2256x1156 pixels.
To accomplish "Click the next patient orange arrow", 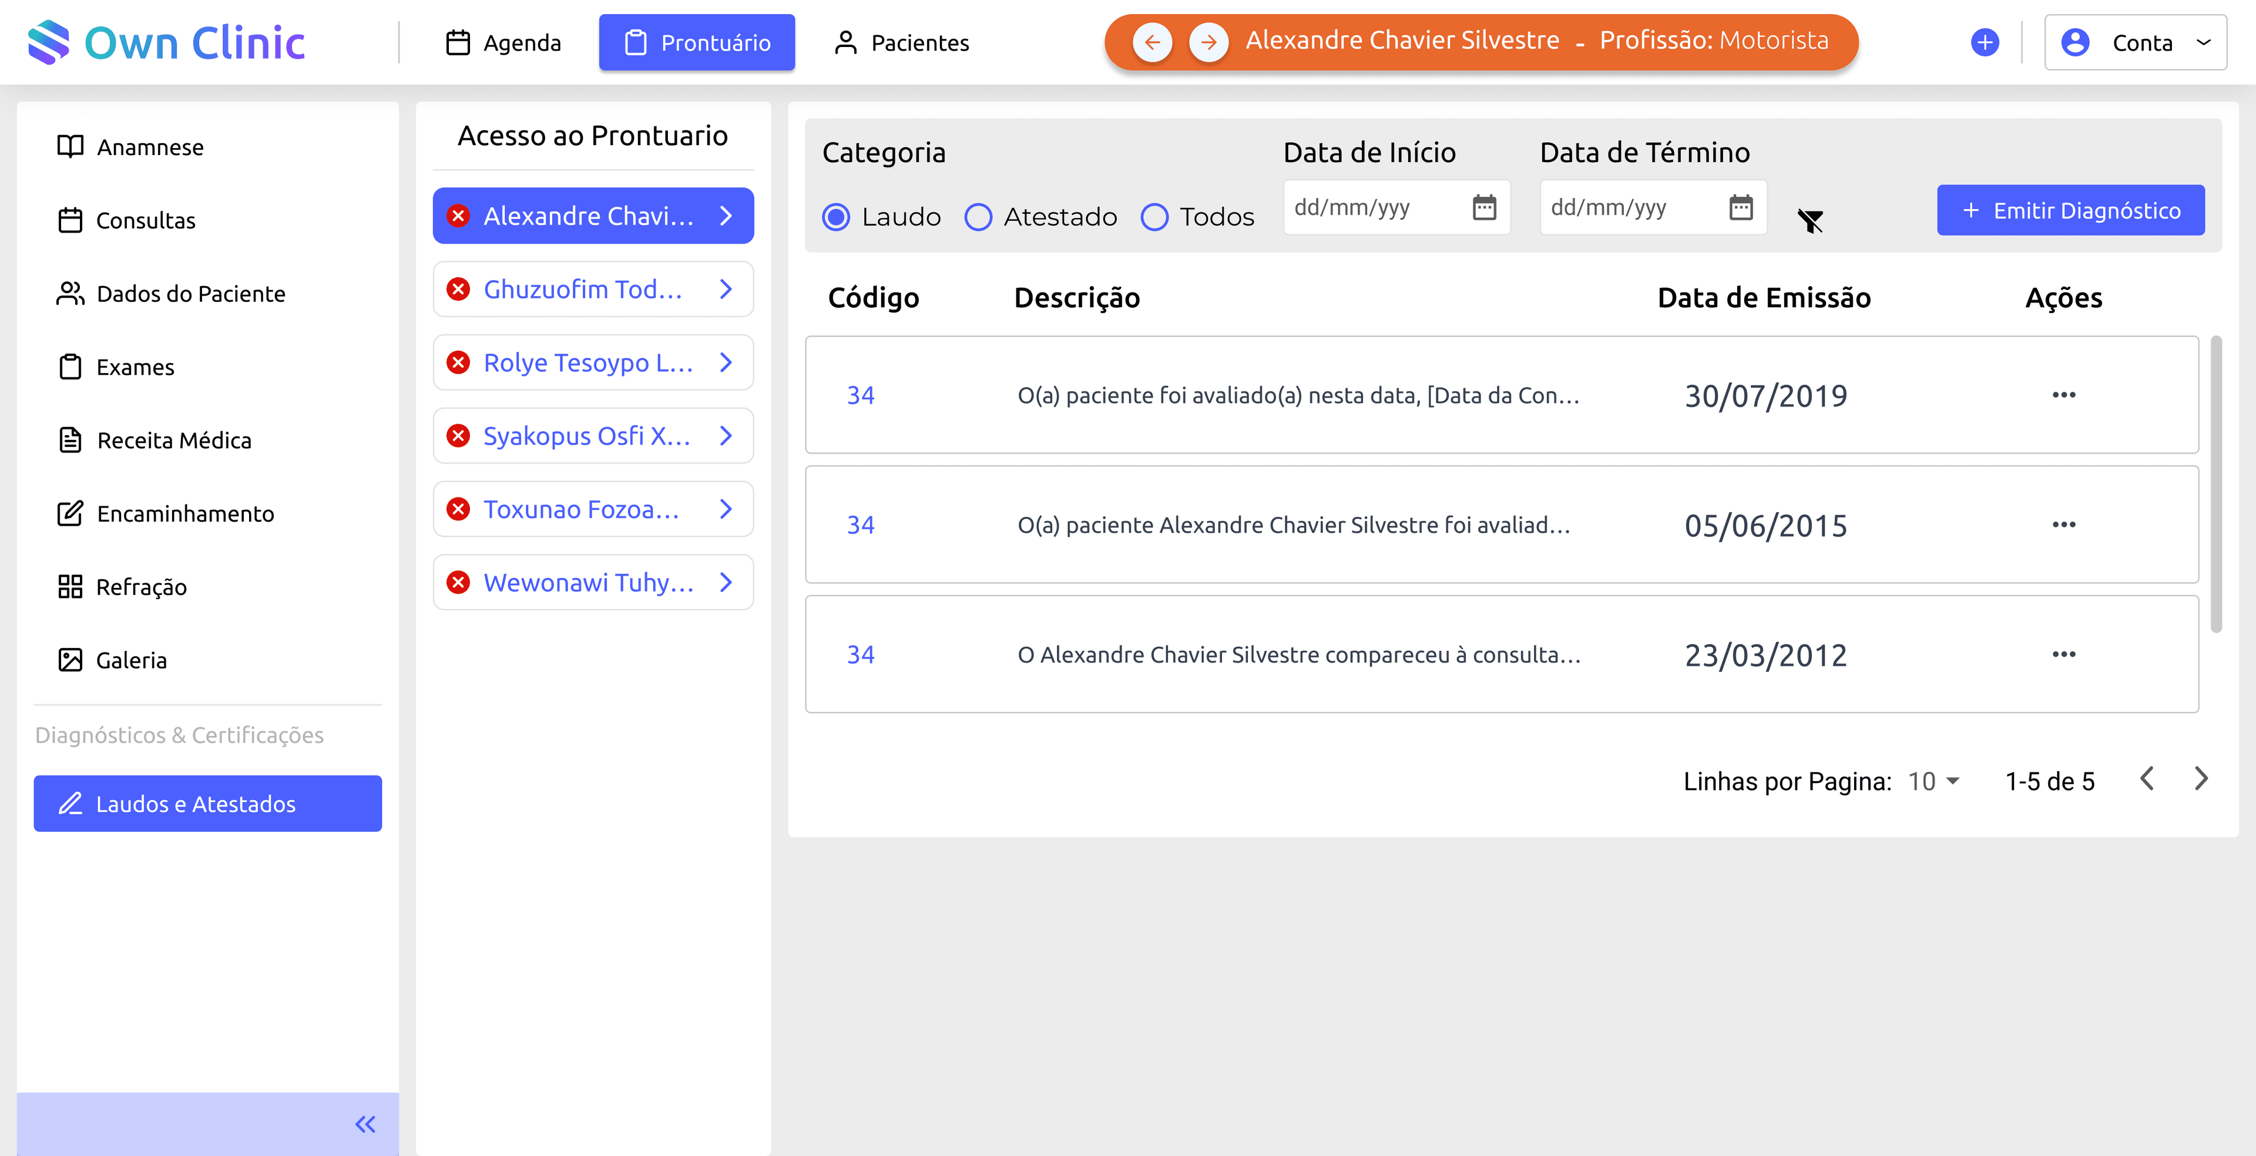I will click(1208, 42).
